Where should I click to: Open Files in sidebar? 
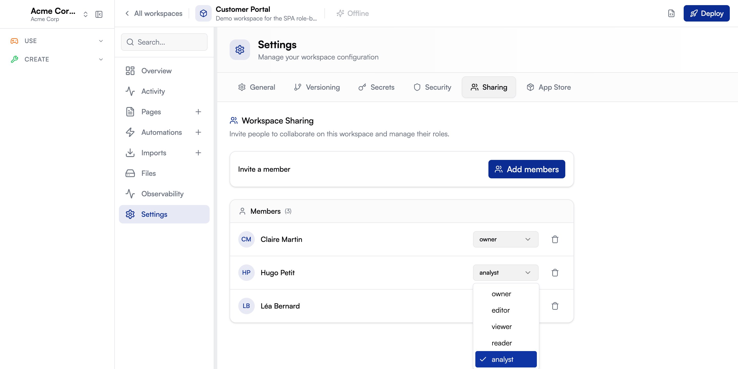pyautogui.click(x=164, y=173)
